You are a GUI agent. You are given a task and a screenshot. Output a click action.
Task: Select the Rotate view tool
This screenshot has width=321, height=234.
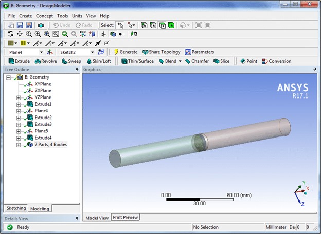click(11, 34)
